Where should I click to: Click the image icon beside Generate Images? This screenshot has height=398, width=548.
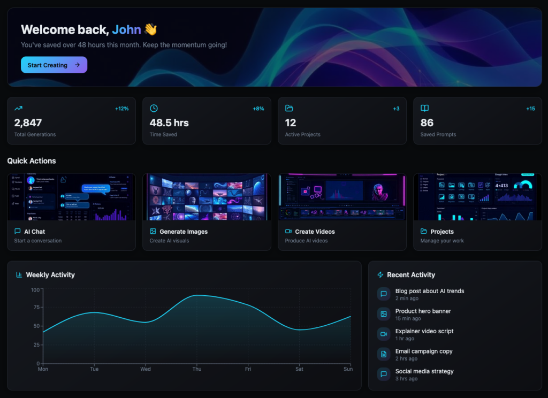[153, 232]
